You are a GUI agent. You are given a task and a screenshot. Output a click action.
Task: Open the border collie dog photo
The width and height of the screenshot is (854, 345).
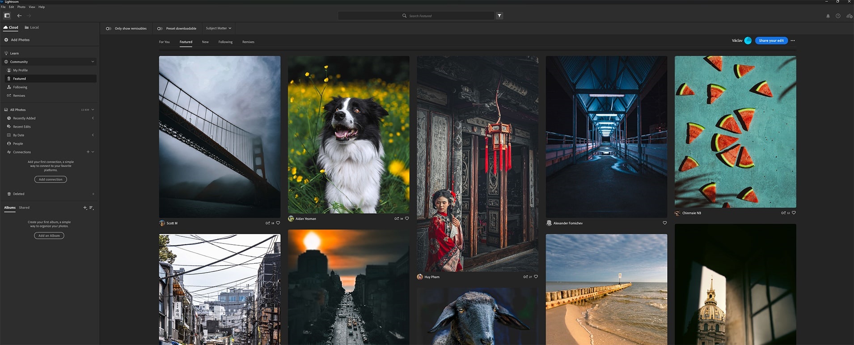click(348, 135)
